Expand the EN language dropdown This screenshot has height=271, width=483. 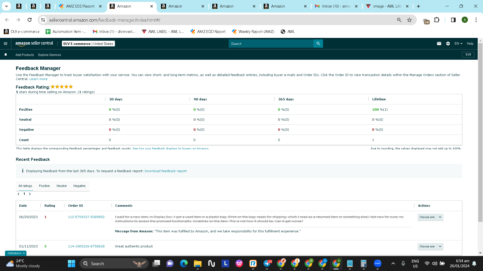tap(458, 44)
